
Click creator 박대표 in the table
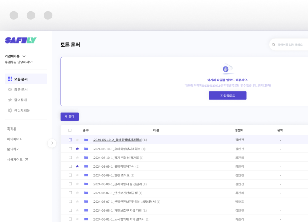pyautogui.click(x=239, y=202)
